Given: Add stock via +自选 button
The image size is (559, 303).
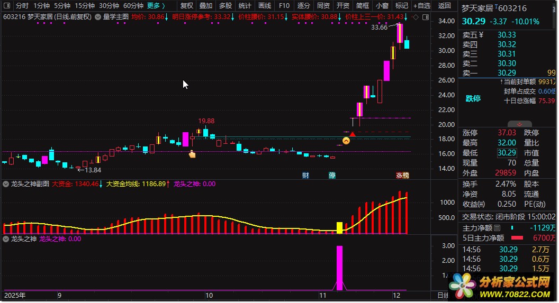Looking at the screenshot, I should [x=422, y=6].
